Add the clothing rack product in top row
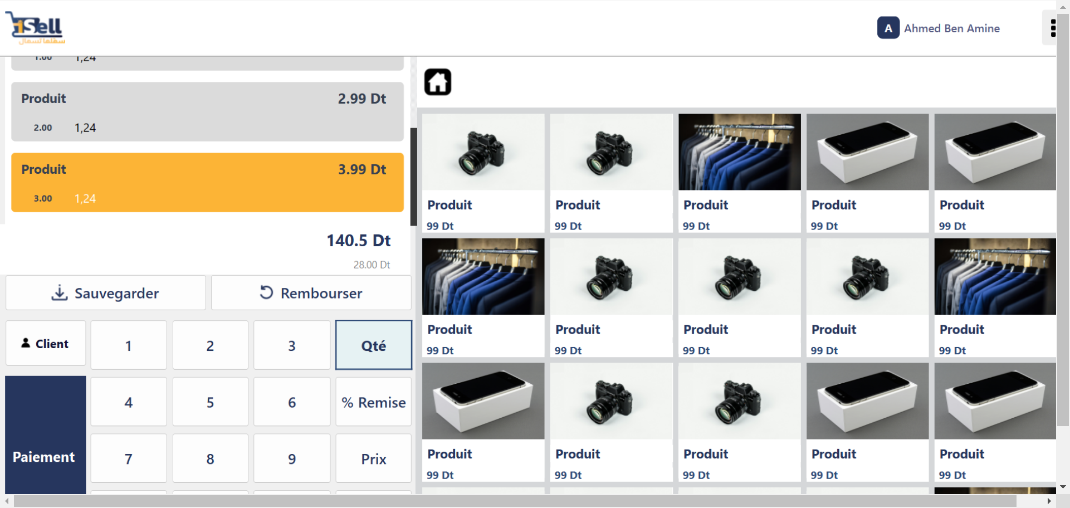 coord(740,173)
